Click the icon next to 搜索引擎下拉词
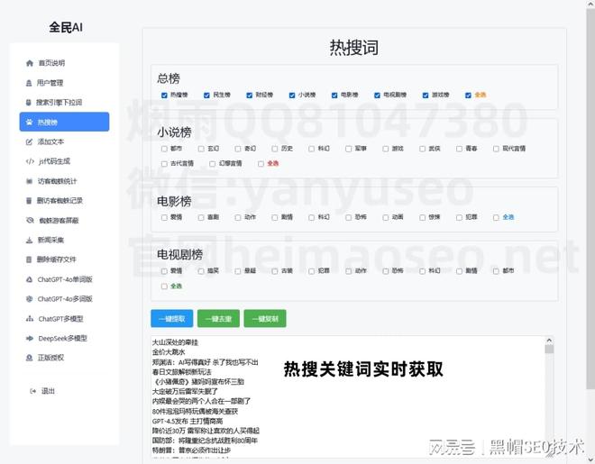 [29, 103]
